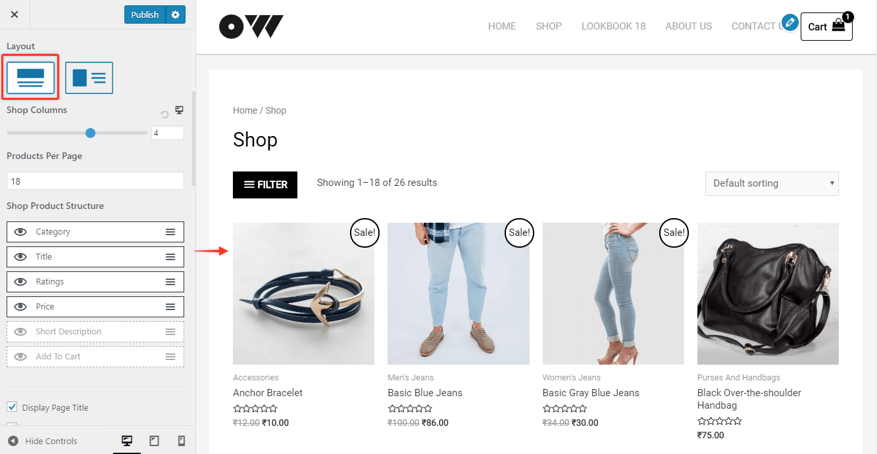Go to ABOUT US in navigation

(688, 26)
